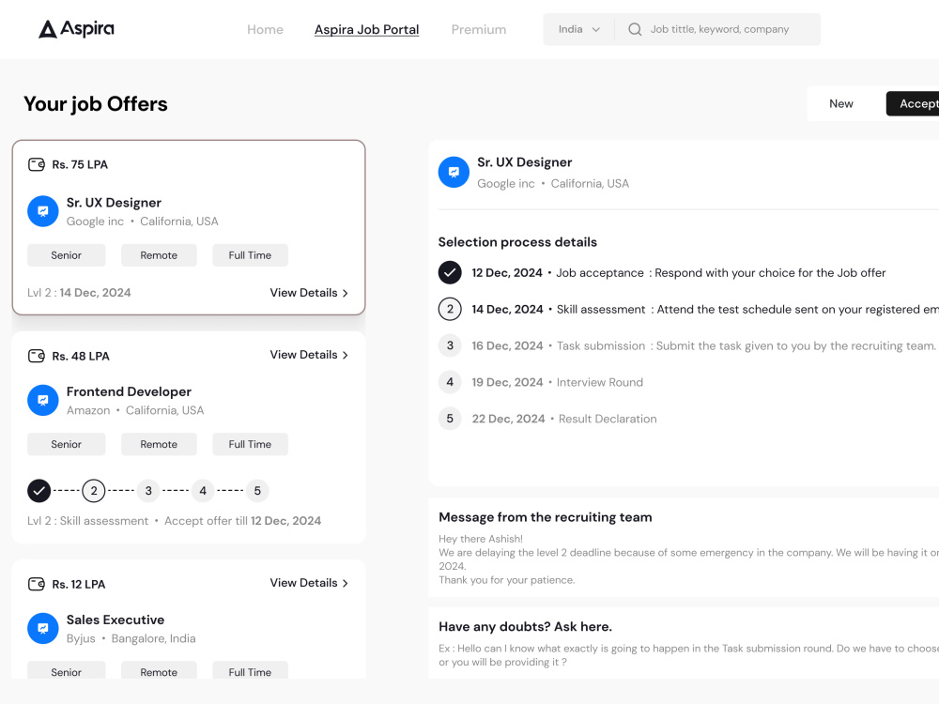The width and height of the screenshot is (939, 704).
Task: Click step 5 on Frontend Developer progress tracker
Action: click(x=257, y=491)
